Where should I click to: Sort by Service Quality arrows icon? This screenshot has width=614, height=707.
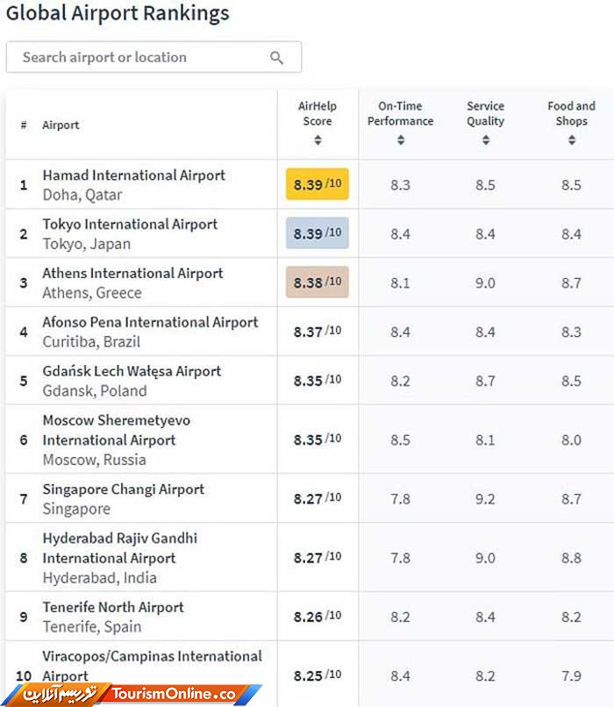pos(486,140)
